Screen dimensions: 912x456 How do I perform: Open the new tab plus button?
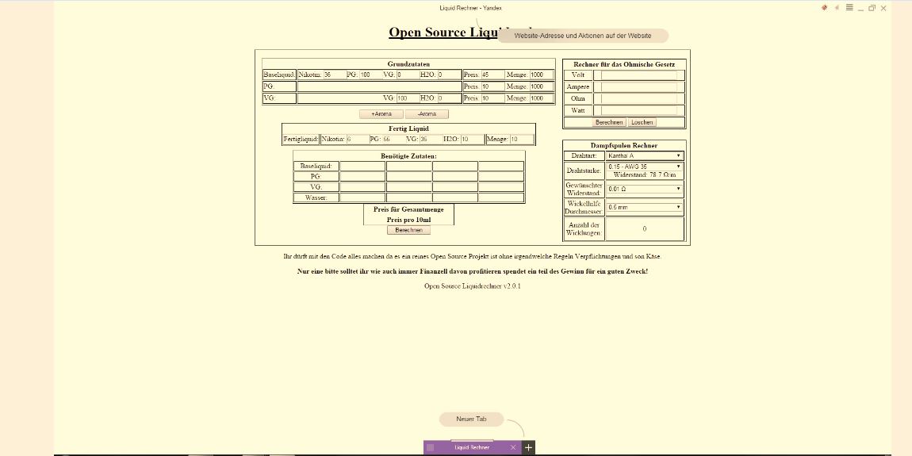[529, 447]
